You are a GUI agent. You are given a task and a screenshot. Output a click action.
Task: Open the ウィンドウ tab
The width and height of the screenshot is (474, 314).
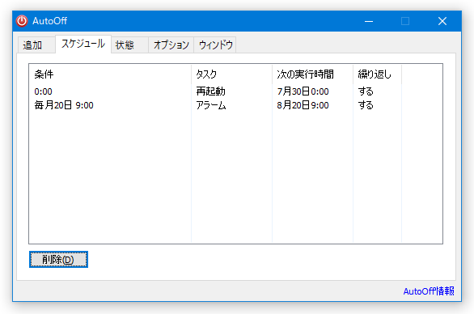tap(215, 45)
